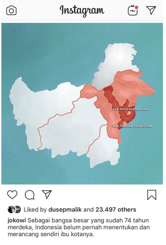This screenshot has width=166, height=245.
Task: Tap the Instagram logo in the header
Action: click(82, 10)
